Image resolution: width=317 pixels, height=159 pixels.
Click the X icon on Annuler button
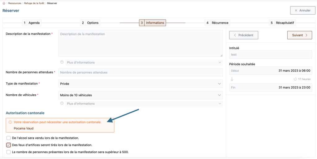[x=296, y=11]
